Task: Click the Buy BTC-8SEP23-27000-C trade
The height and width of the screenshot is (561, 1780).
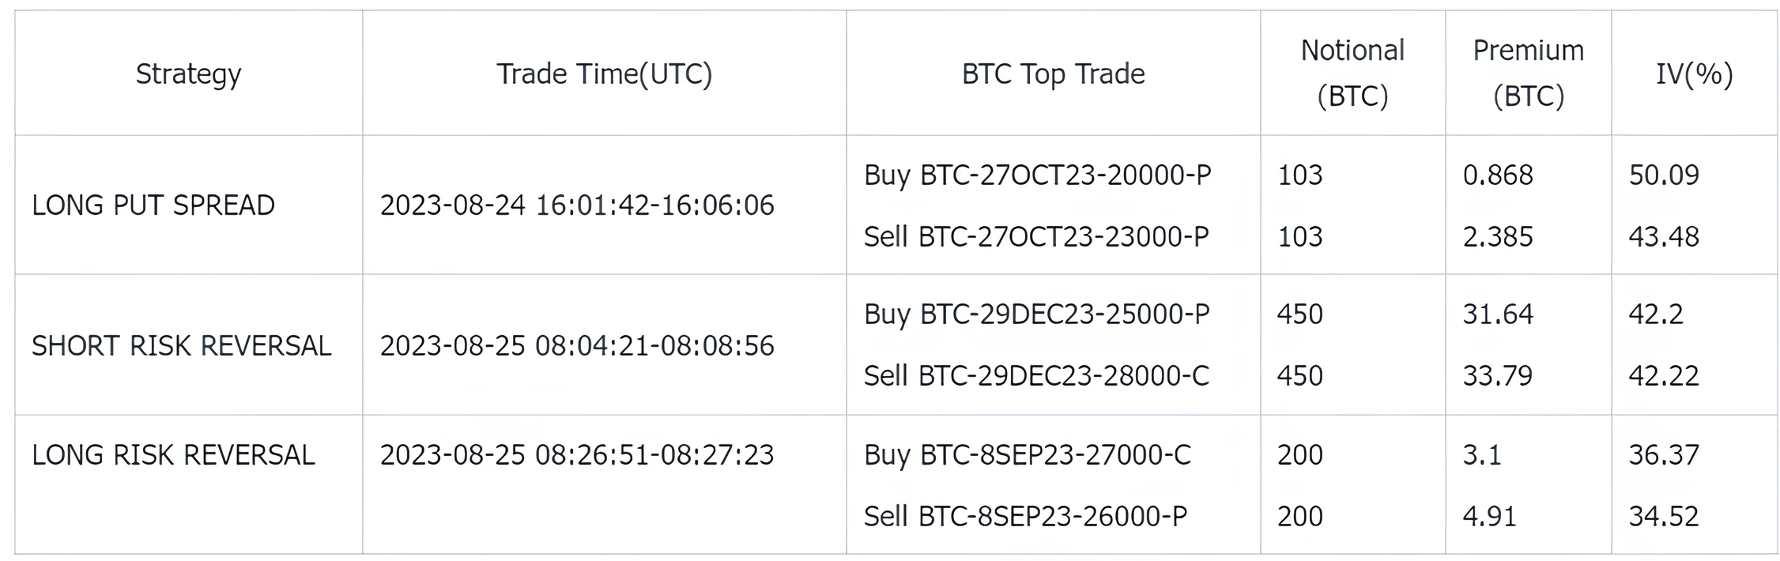Action: coord(1027,455)
